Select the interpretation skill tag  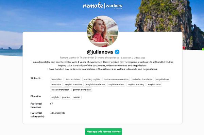tap(73, 79)
